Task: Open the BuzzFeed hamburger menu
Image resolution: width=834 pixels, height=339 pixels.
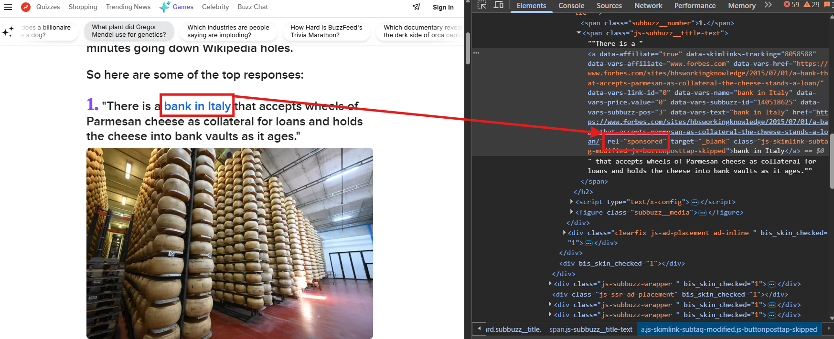Action: tap(8, 7)
